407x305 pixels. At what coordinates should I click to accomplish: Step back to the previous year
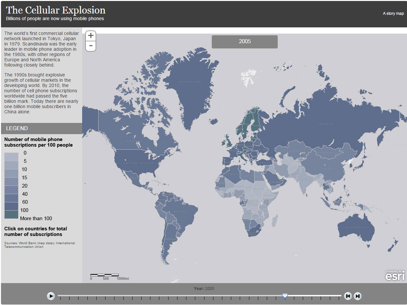click(348, 296)
